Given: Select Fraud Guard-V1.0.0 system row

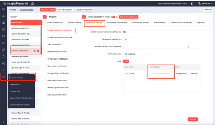Looking at the screenshot, I should click(25, 62).
